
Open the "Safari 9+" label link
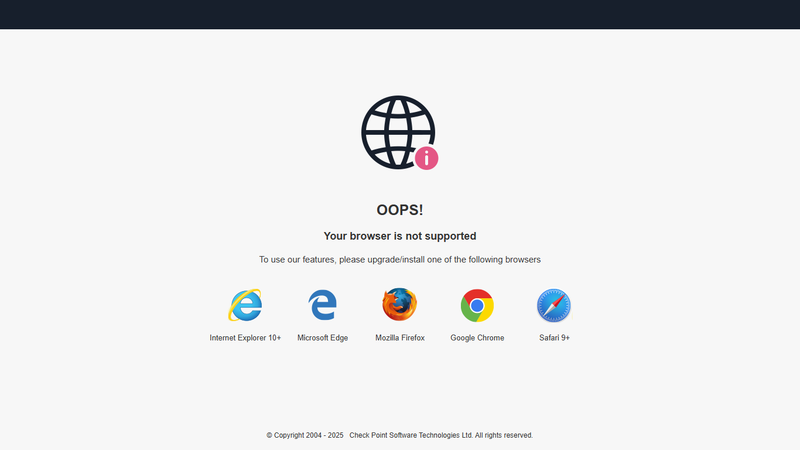(x=555, y=338)
